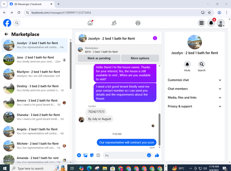Select message By July or August
Image resolution: width=231 pixels, height=171 pixels.
pos(99,119)
